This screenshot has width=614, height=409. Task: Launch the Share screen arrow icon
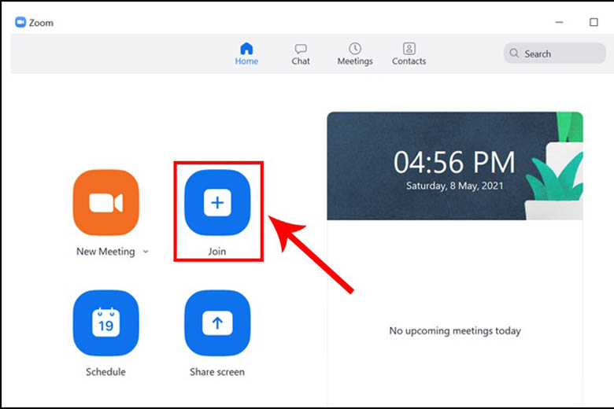pos(217,323)
